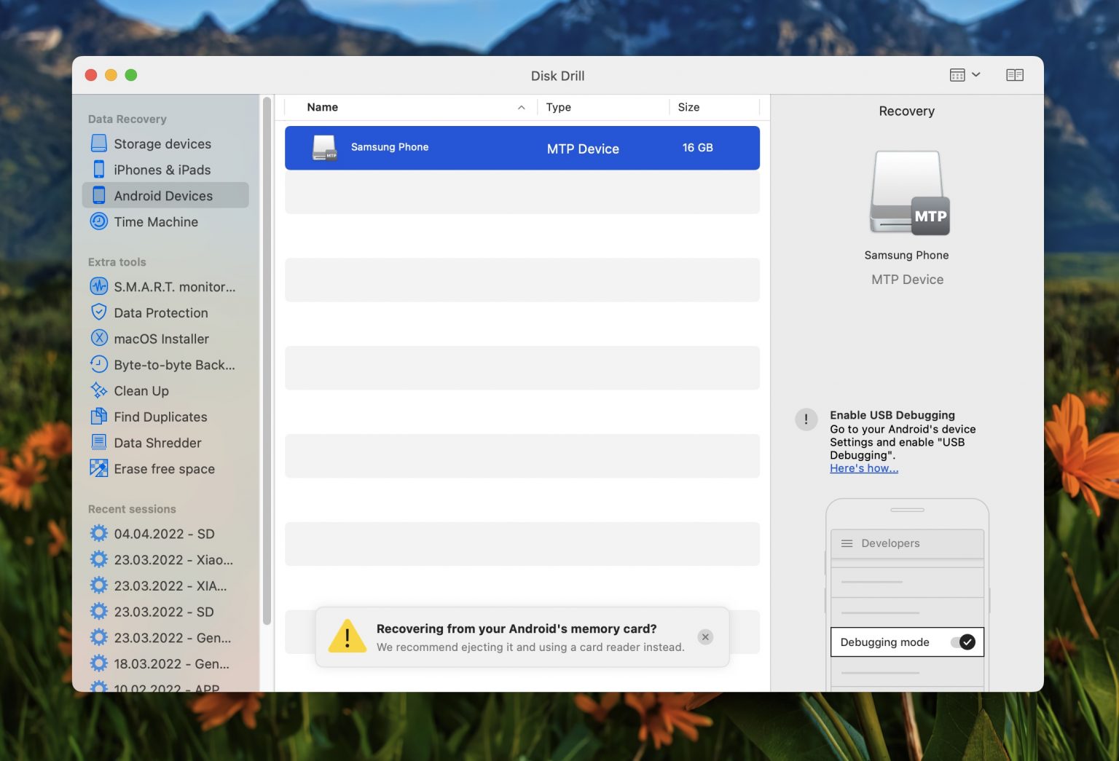Enable Debugging mode in the phone illustration
1119x761 pixels.
point(965,642)
